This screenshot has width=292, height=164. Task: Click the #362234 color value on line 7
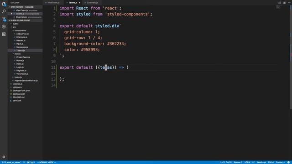[115, 44]
